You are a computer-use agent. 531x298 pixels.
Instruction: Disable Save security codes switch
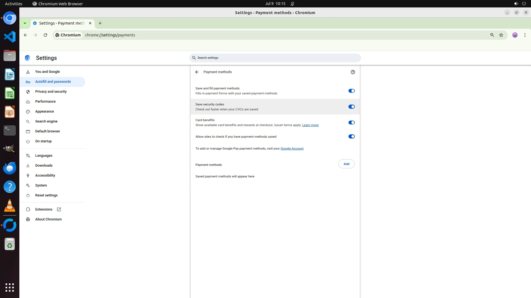(x=351, y=107)
